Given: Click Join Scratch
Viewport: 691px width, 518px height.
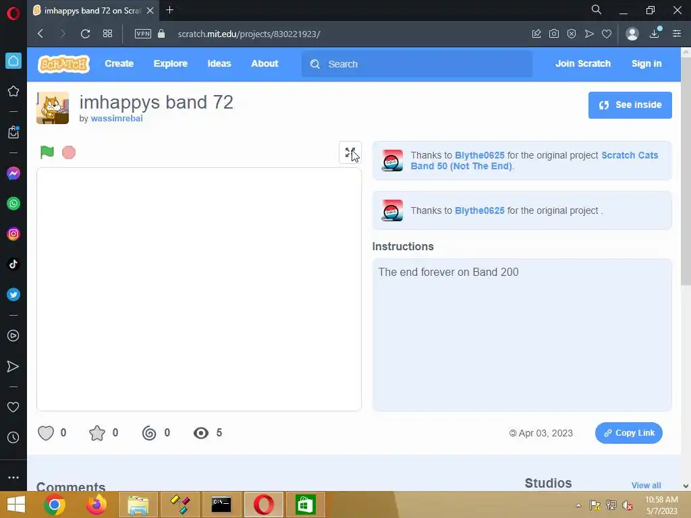Looking at the screenshot, I should 582,63.
